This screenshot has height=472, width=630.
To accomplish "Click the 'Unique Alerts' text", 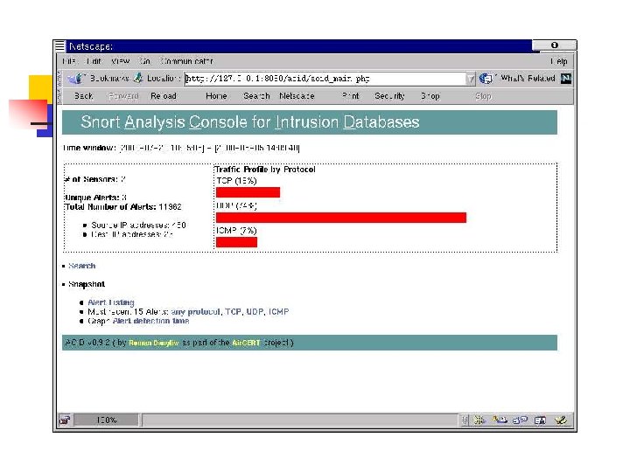I will (x=95, y=198).
